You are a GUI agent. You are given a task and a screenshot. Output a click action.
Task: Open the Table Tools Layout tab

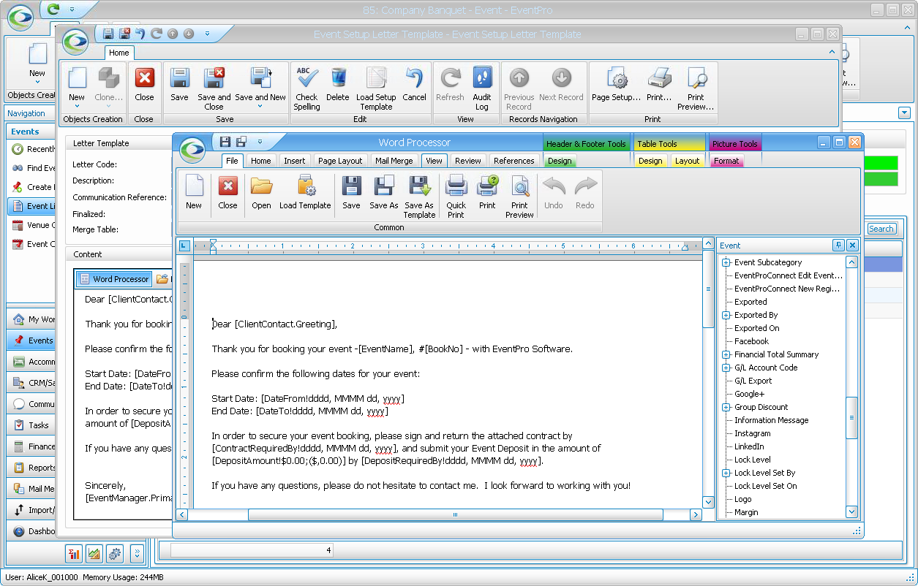coord(687,161)
